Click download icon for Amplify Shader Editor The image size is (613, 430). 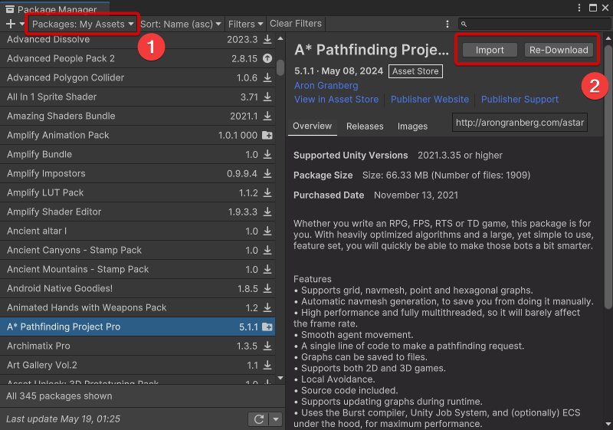(267, 212)
